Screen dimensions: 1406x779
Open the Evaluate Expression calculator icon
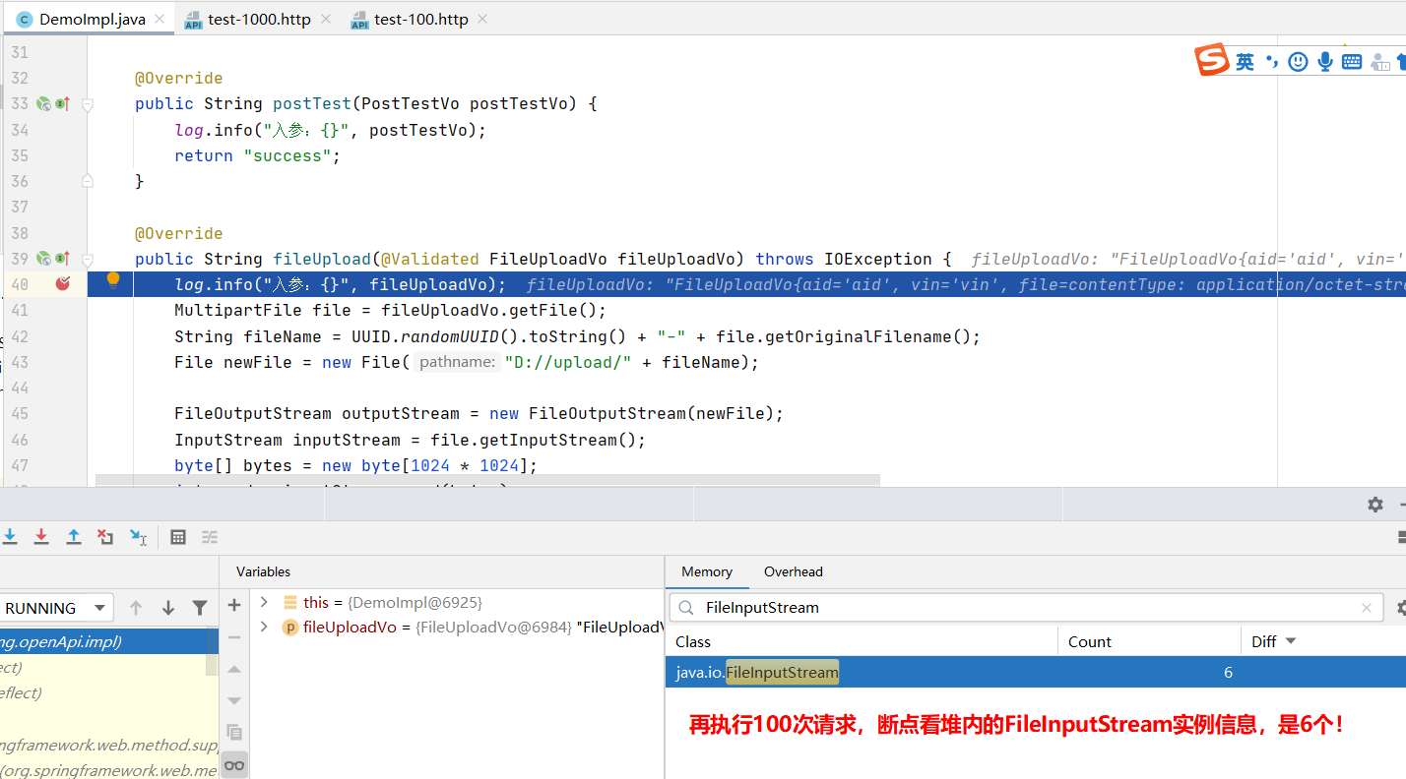pos(178,536)
